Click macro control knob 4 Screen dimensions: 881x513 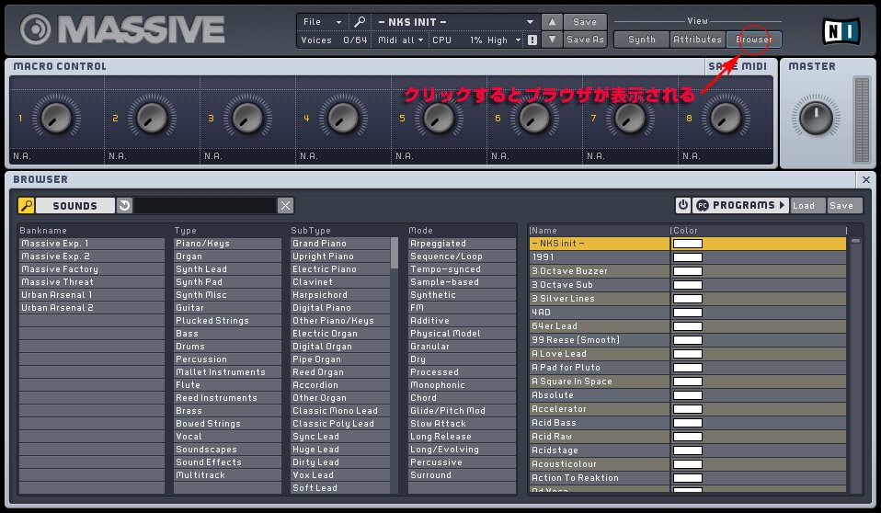click(x=343, y=118)
